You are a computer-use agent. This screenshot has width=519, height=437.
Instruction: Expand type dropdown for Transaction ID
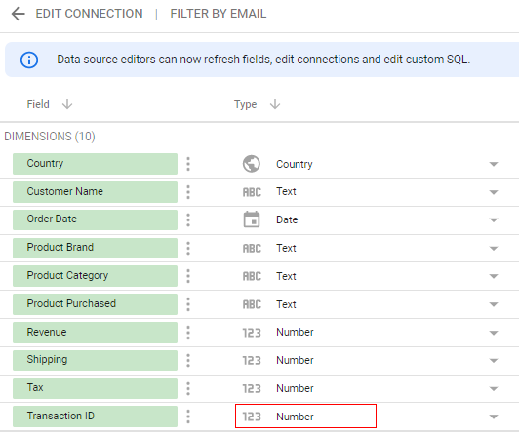click(494, 417)
